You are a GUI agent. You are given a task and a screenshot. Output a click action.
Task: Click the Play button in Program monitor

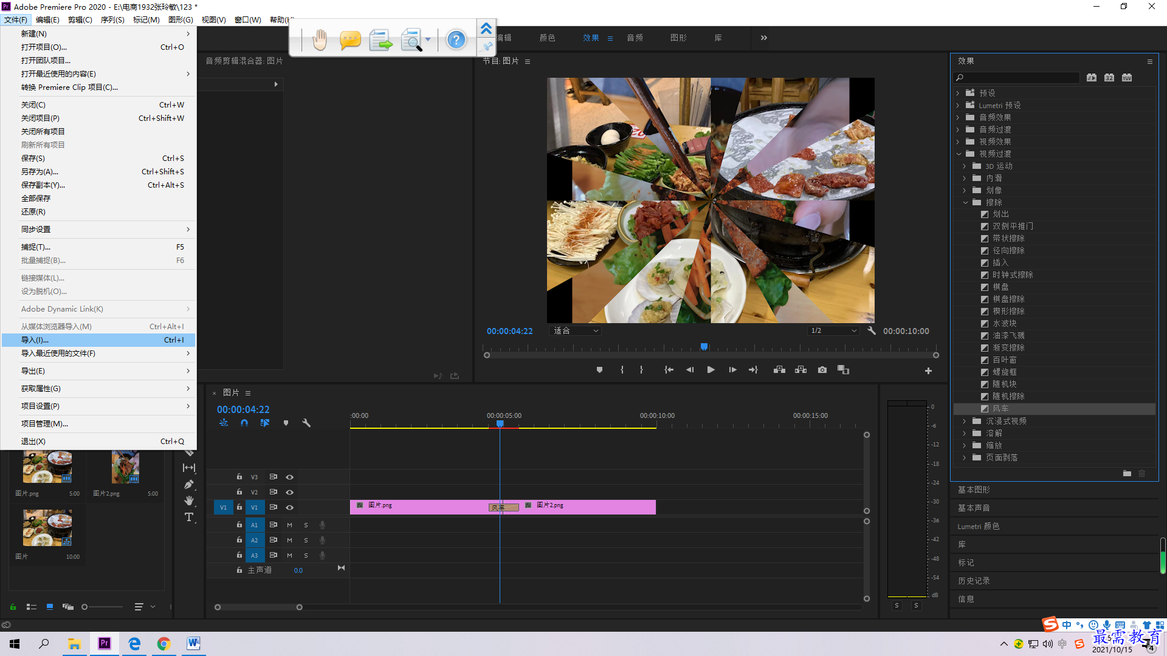pyautogui.click(x=711, y=370)
